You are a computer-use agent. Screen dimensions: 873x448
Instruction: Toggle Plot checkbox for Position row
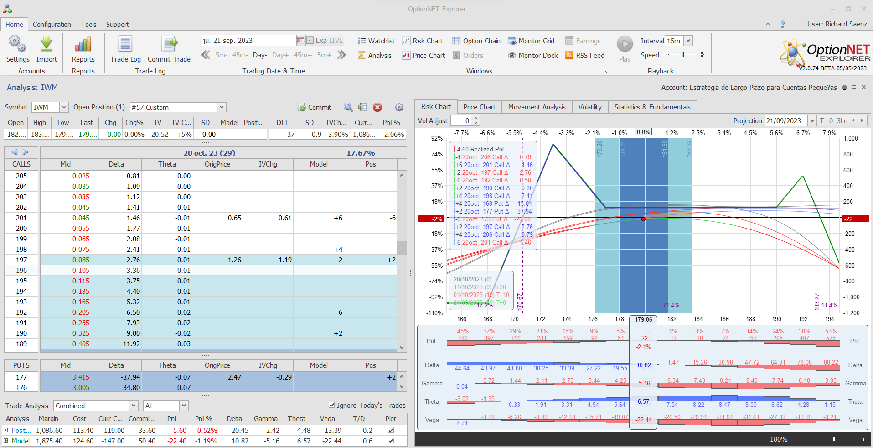point(391,430)
